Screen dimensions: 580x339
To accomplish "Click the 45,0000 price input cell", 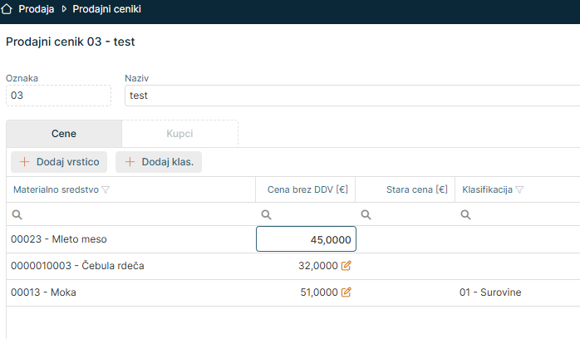I will pyautogui.click(x=306, y=239).
